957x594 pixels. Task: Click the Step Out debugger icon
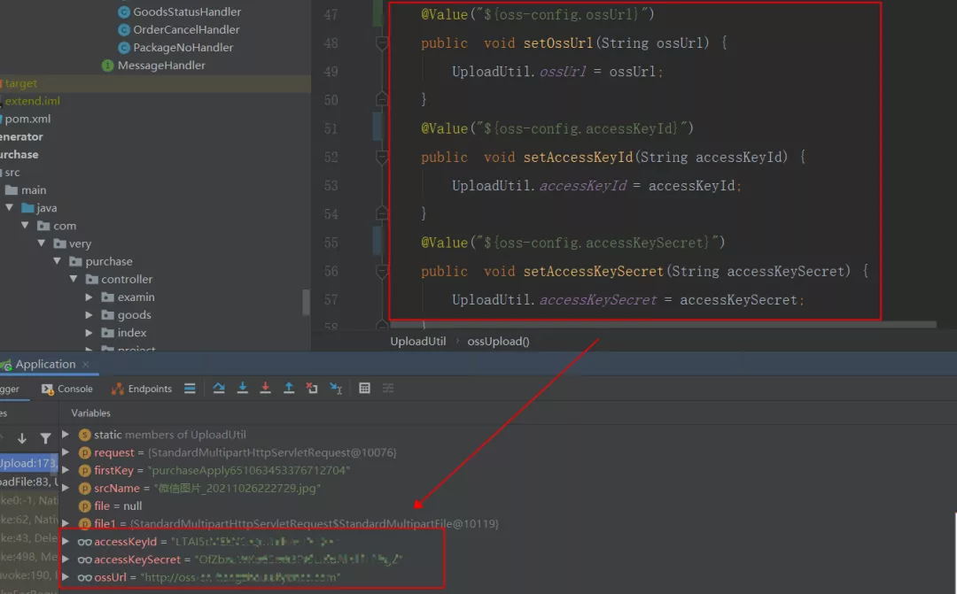289,389
